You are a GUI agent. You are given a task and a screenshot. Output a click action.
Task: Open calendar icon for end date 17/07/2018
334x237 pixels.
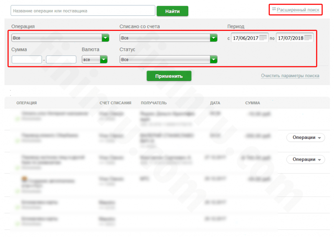[x=308, y=38]
